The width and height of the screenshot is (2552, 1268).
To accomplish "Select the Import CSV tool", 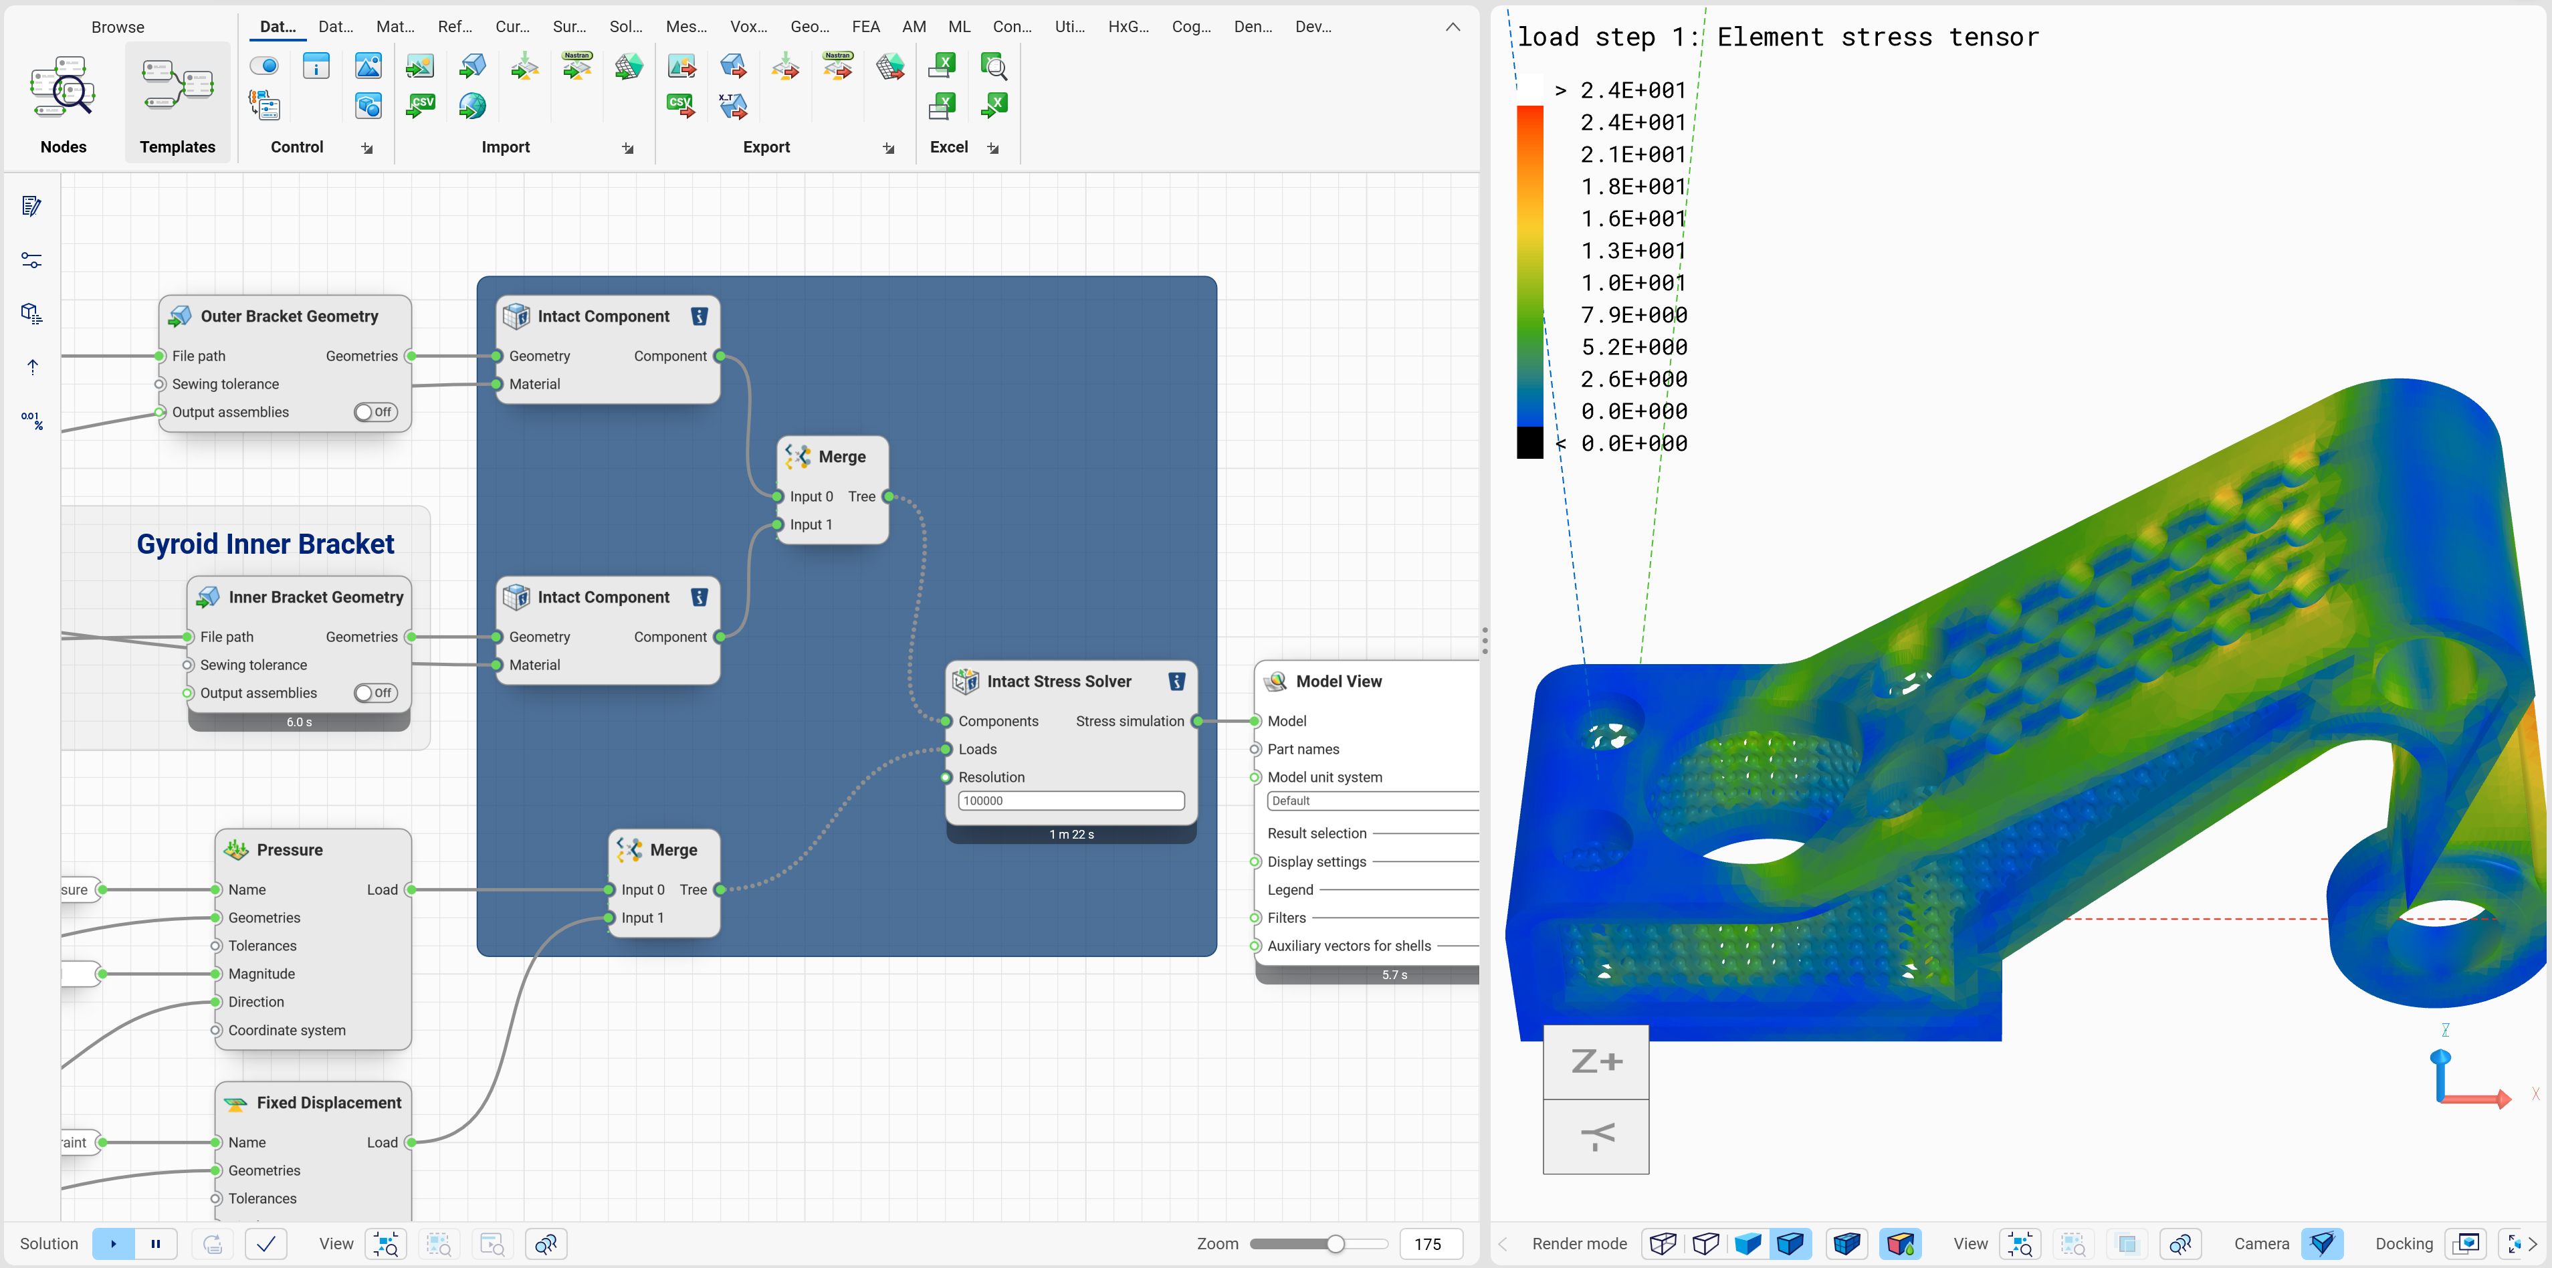I will [420, 106].
